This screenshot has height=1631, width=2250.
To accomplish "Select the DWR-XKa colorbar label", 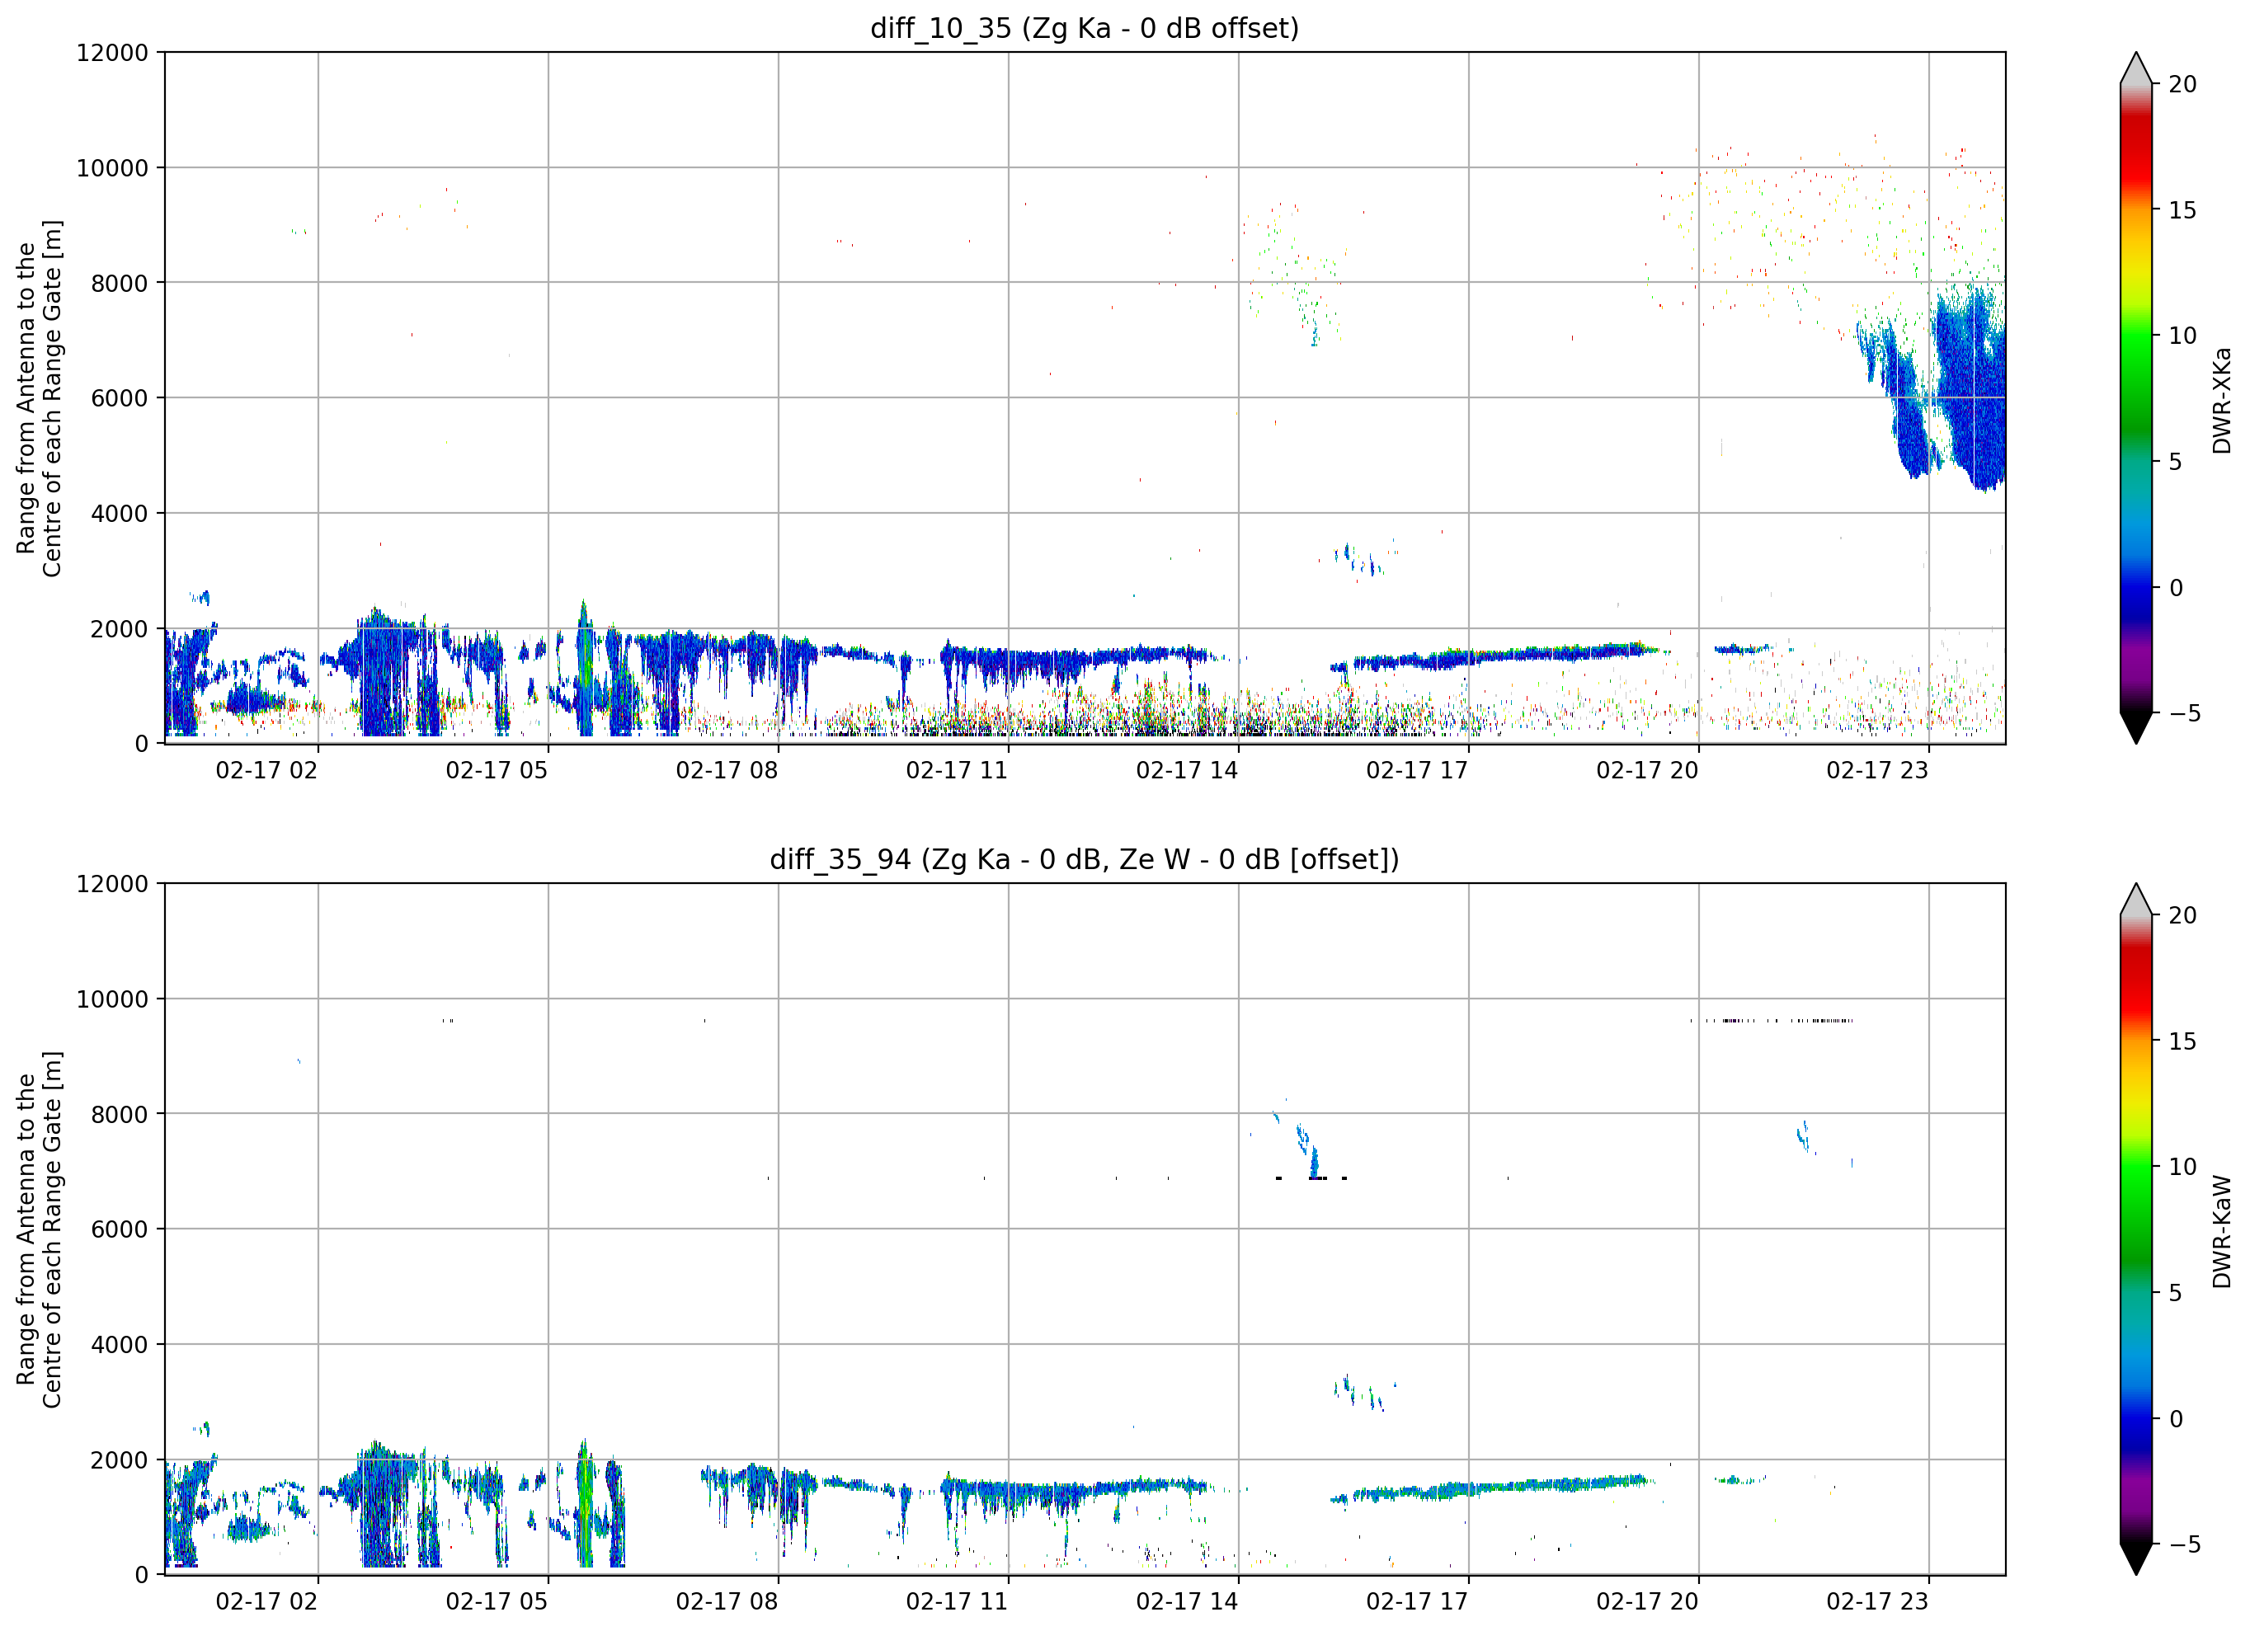I will pos(2222,400).
